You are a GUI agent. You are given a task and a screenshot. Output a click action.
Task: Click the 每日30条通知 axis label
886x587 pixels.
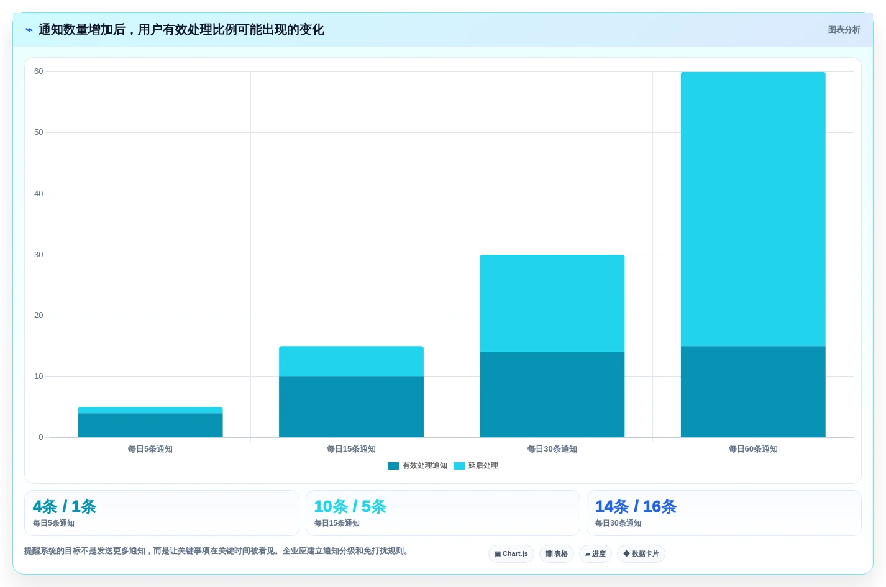coord(552,449)
